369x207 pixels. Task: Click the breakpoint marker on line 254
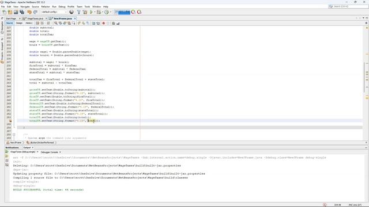coord(10,121)
